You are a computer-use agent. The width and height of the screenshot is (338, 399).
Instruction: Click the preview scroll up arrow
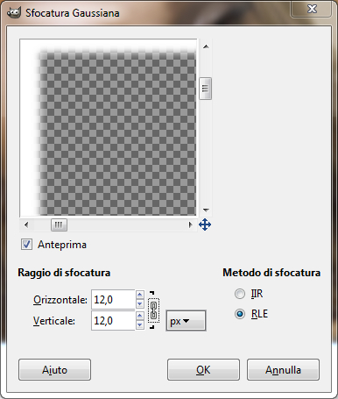coord(206,46)
